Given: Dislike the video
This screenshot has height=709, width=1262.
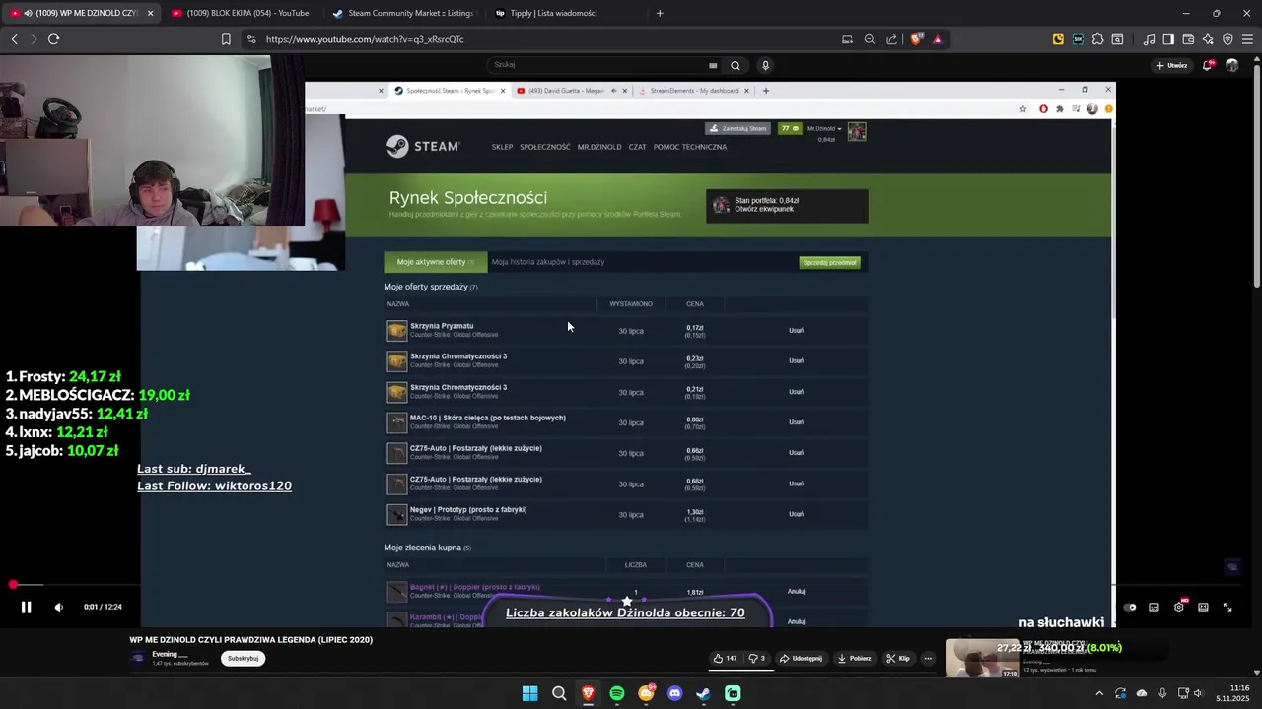Looking at the screenshot, I should [756, 659].
